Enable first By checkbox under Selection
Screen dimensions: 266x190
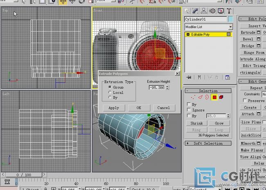(x=189, y=104)
